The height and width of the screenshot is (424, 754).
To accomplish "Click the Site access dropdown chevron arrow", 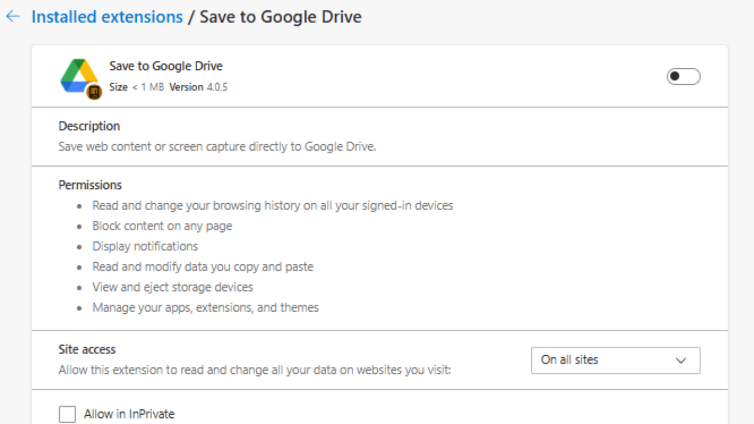I will point(681,360).
